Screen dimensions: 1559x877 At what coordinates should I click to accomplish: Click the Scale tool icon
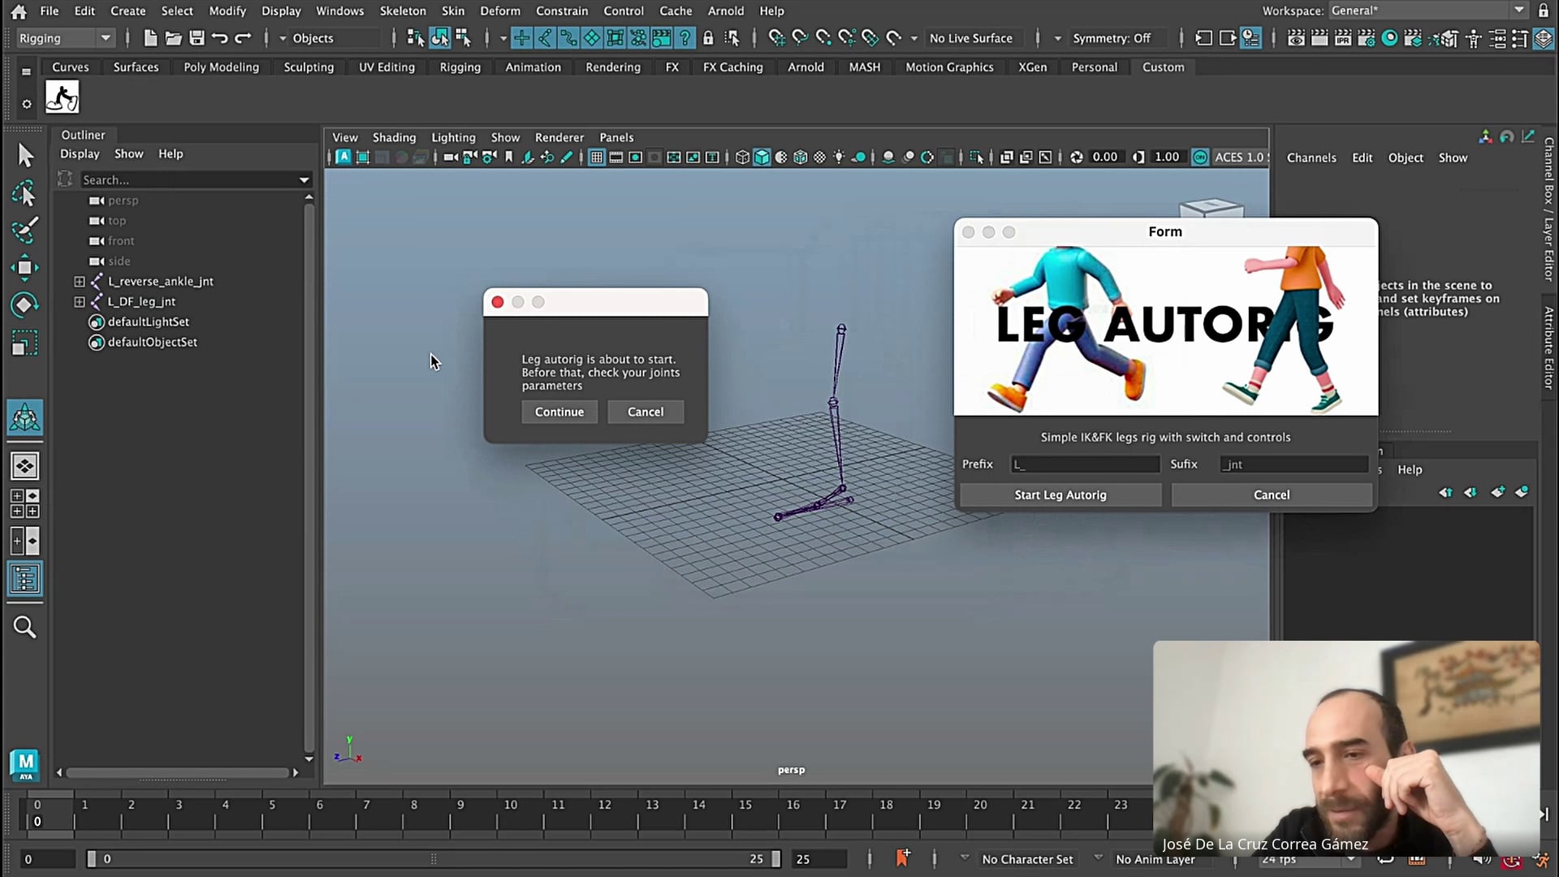coord(24,344)
